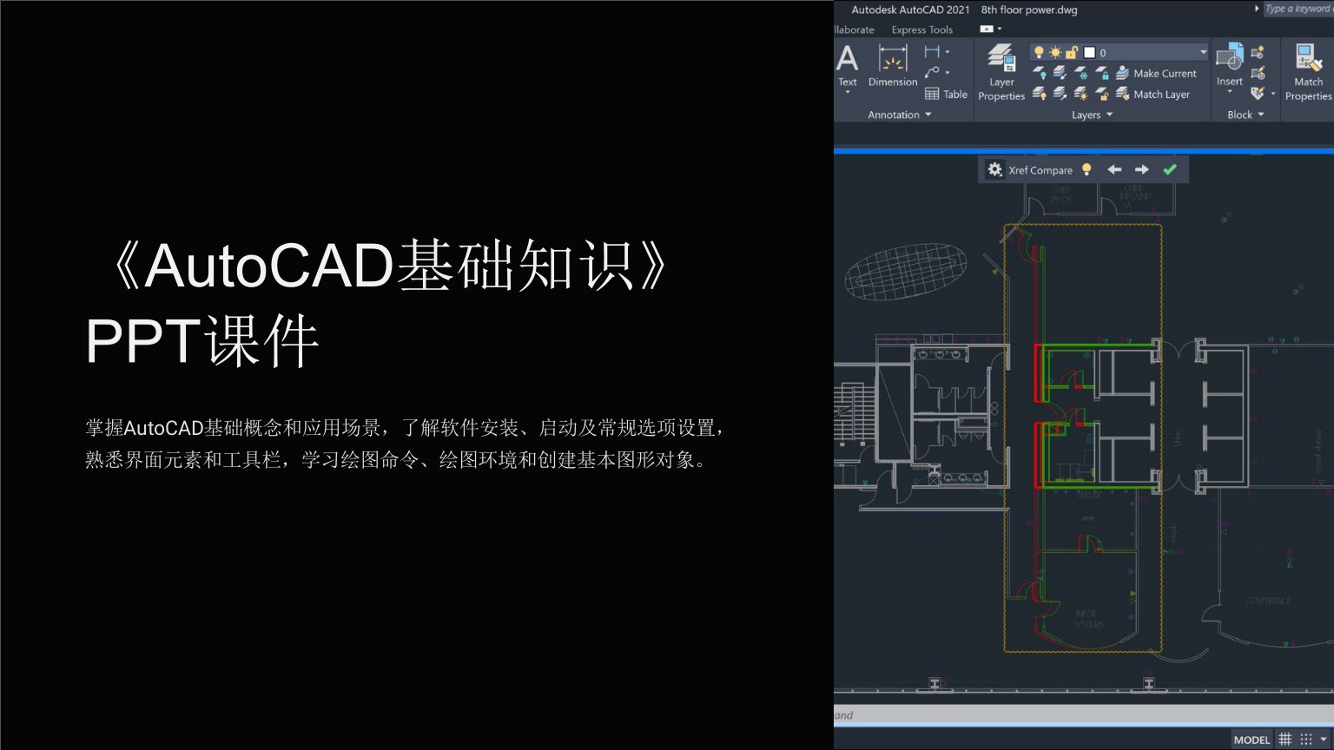Screen dimensions: 1334x750
Task: Select the Text annotation tool
Action: [847, 66]
